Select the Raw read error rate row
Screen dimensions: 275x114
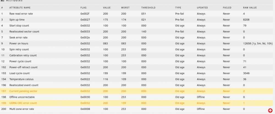[137, 14]
